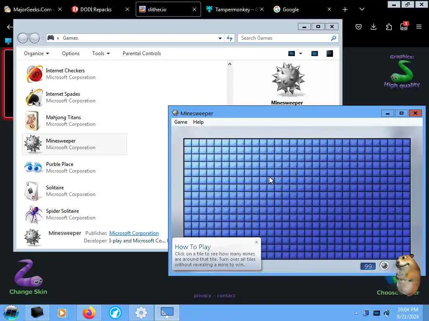Select Minesweeper mine icon in games list
The width and height of the screenshot is (429, 321).
pos(33,144)
